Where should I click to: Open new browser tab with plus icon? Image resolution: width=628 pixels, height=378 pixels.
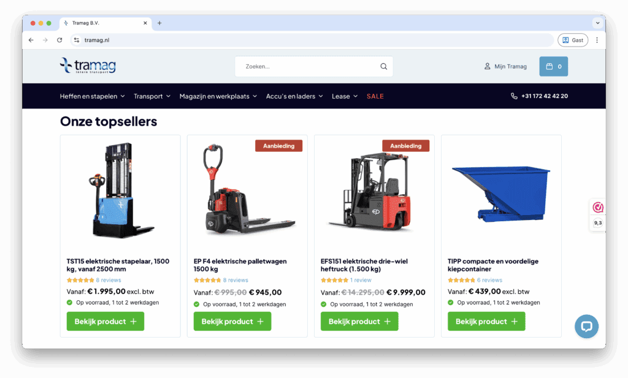pyautogui.click(x=159, y=23)
